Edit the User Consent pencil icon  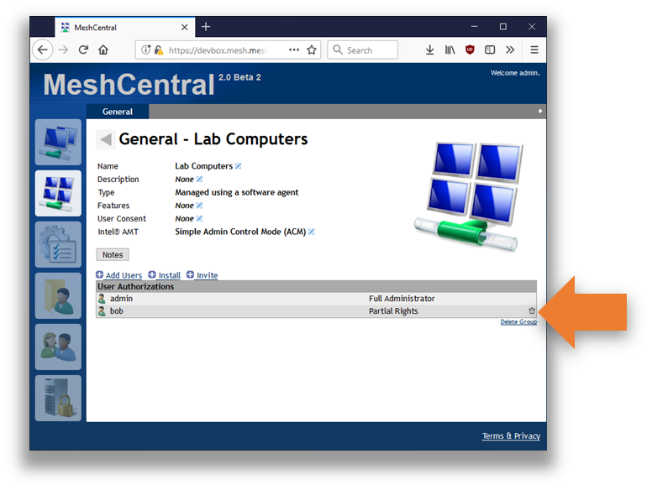pos(200,219)
